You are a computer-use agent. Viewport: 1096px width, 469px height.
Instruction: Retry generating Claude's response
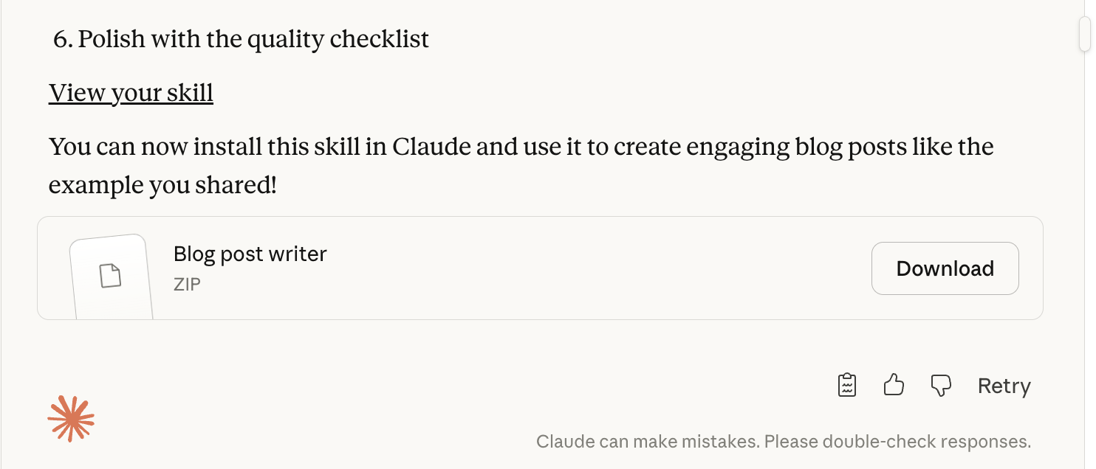click(1004, 385)
